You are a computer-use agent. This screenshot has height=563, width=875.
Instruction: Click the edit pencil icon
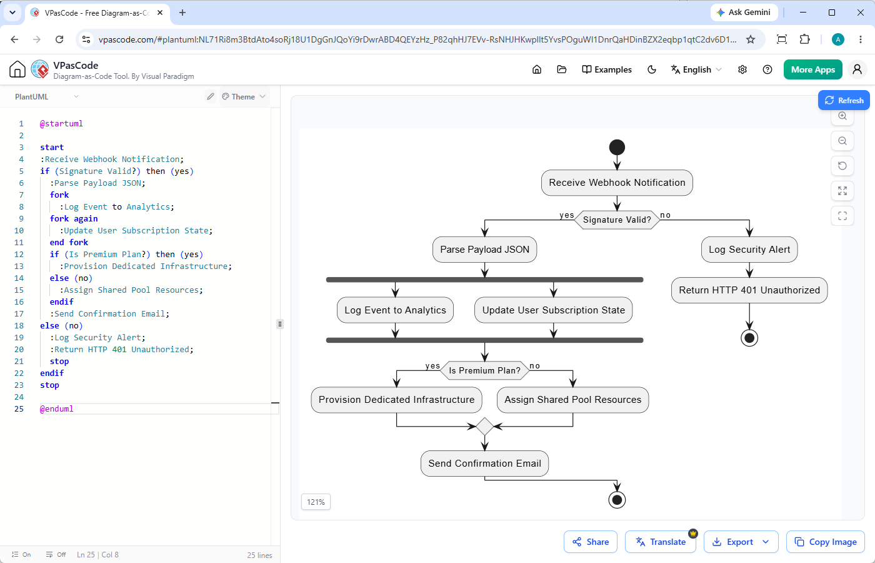(211, 96)
